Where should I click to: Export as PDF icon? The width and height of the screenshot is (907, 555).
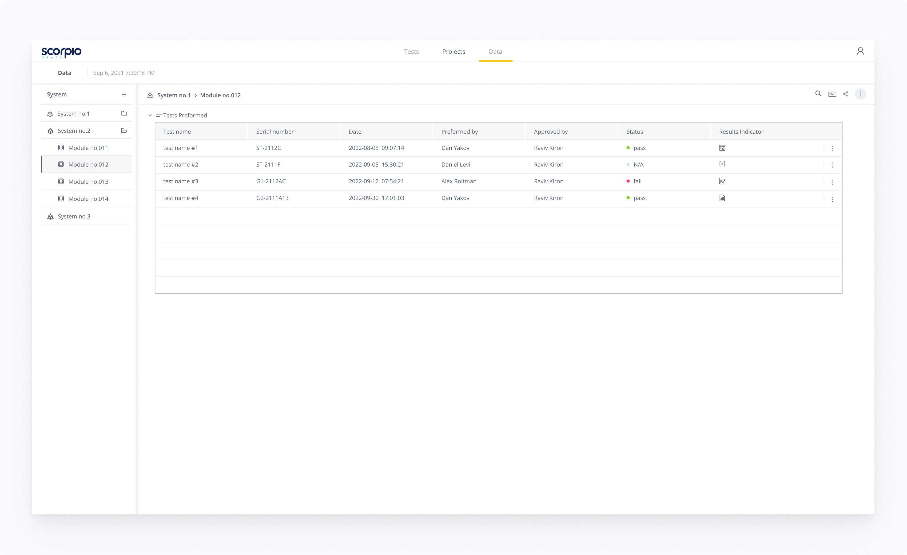point(832,94)
